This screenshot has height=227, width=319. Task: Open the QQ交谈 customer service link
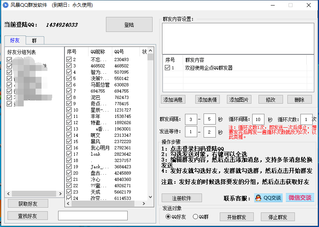coord(268,197)
